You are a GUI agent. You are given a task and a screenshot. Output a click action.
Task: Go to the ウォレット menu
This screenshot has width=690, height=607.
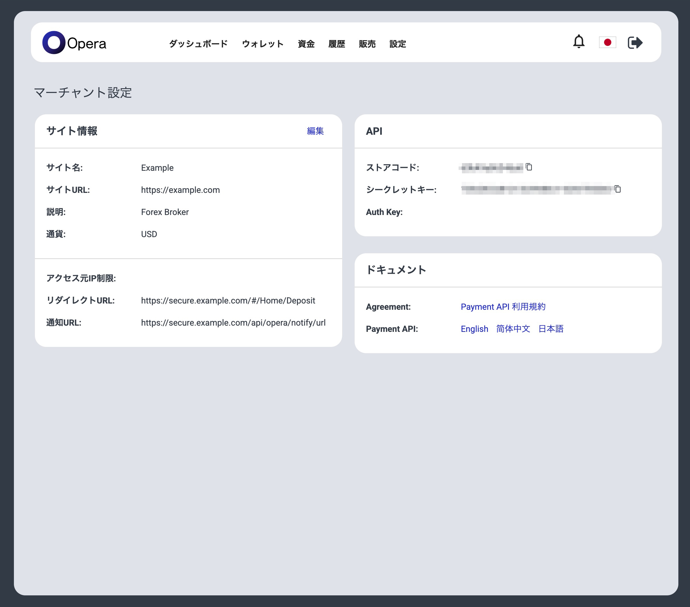[x=263, y=44]
